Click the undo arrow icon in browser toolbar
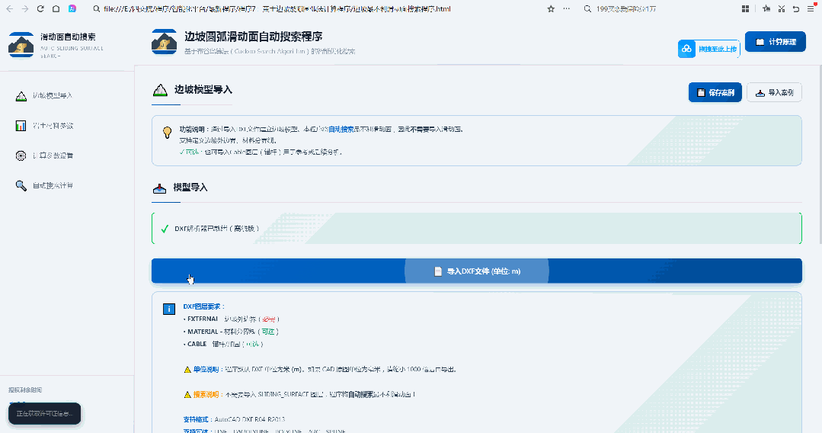This screenshot has height=433, width=822. tap(796, 9)
